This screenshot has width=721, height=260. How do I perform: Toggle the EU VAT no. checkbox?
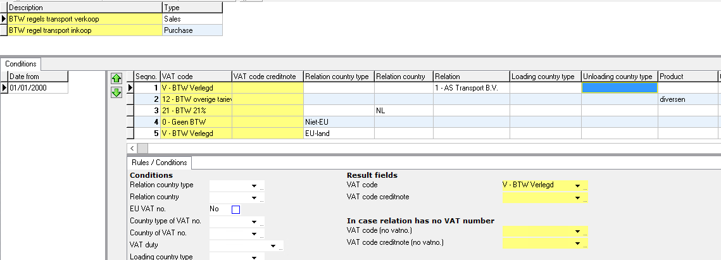coord(235,209)
